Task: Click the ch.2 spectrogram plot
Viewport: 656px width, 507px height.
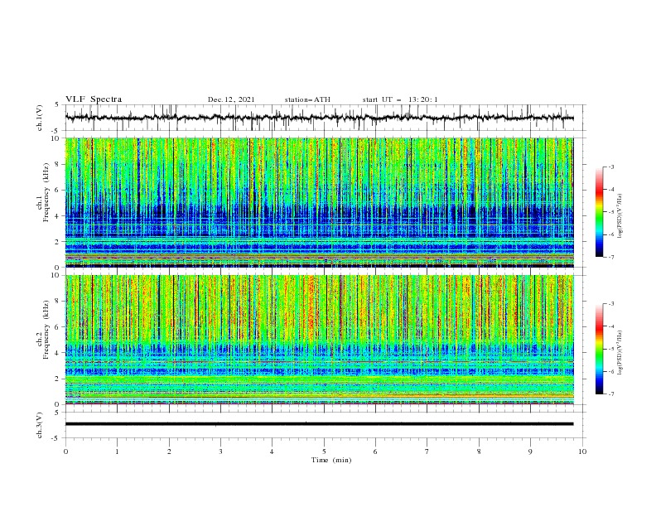Action: pos(320,340)
